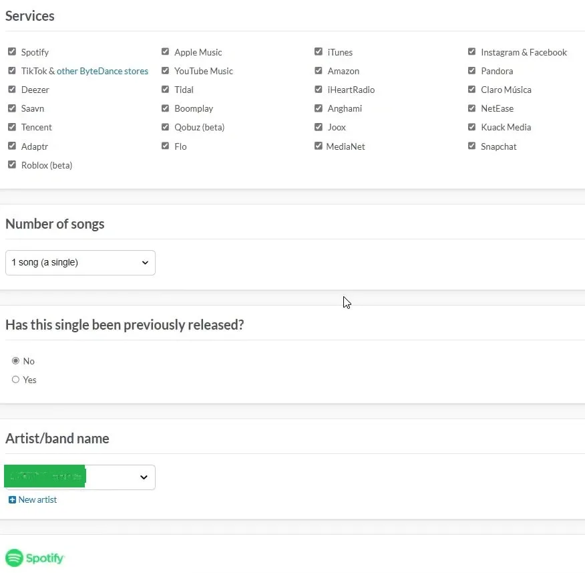585x573 pixels.
Task: Toggle the Amazon checkbox
Action: click(x=319, y=71)
